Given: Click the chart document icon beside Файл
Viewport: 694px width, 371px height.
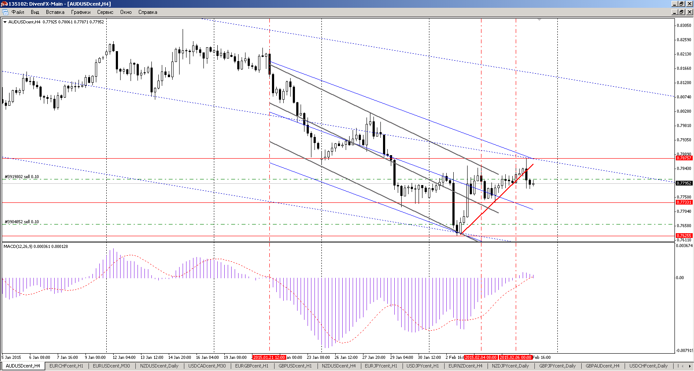Looking at the screenshot, I should click(x=5, y=12).
